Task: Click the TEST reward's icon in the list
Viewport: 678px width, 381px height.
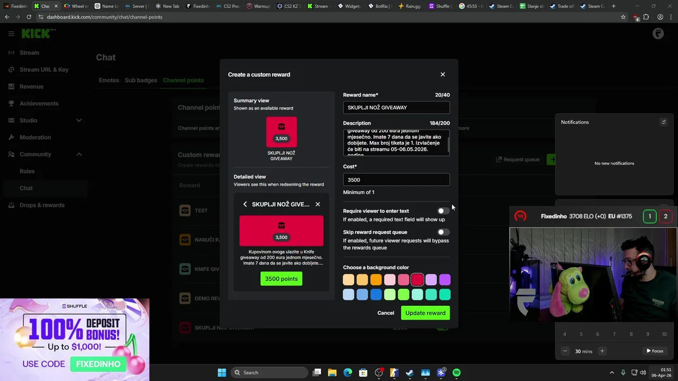Action: click(185, 210)
